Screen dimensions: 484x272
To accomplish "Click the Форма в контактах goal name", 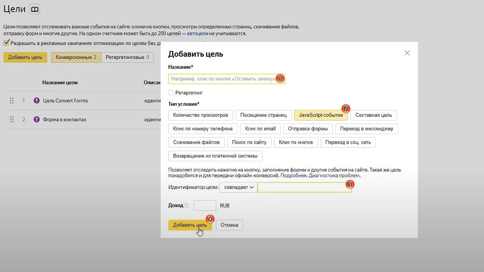I will pos(65,119).
